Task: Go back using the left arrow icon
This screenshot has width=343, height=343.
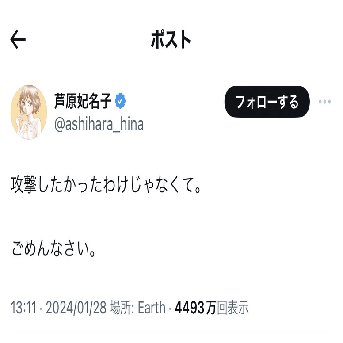Action: tap(18, 39)
